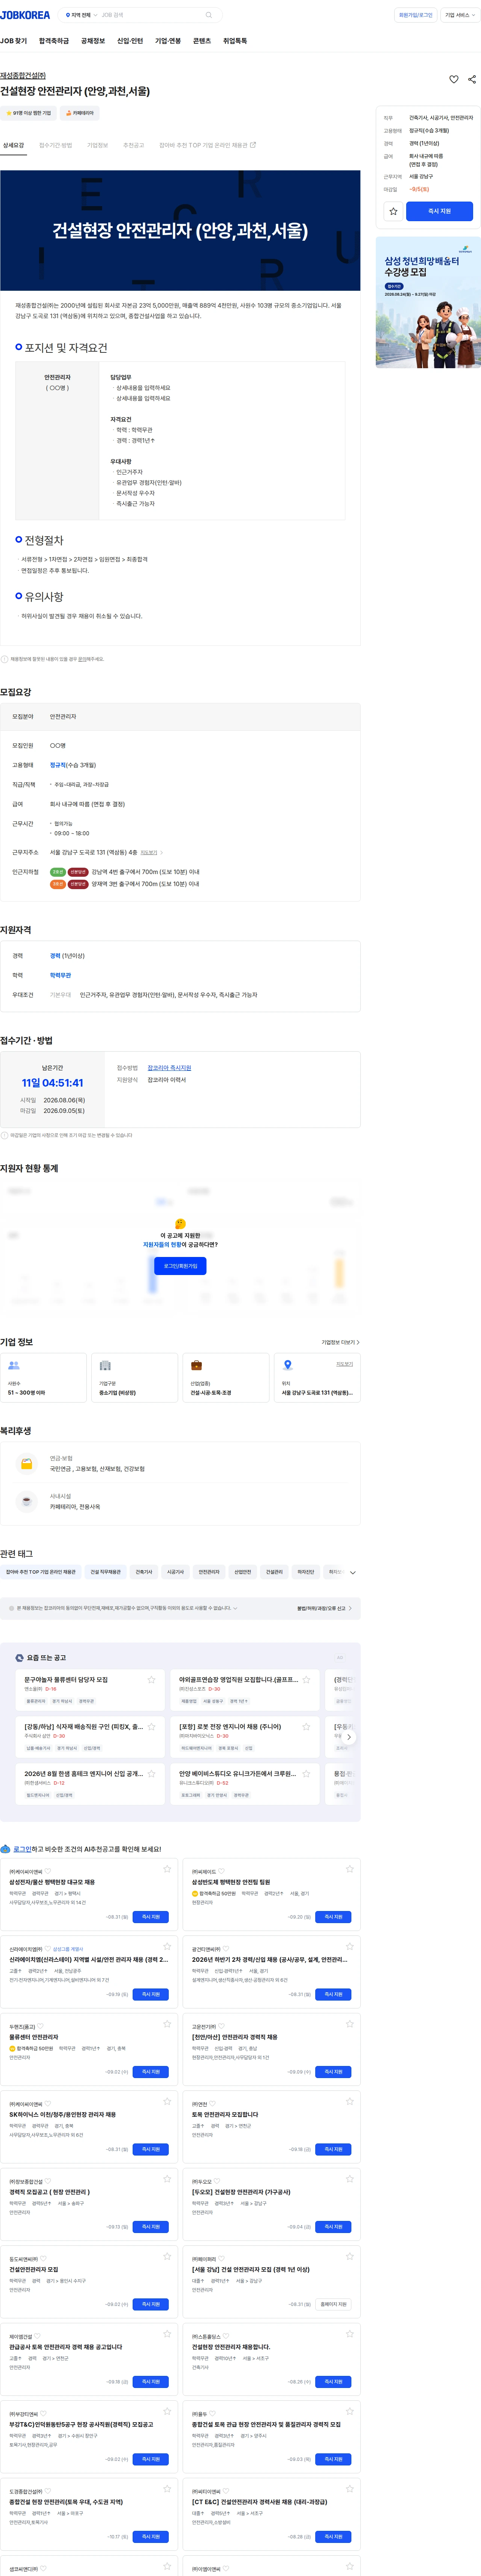Switch to the 기업정보 tab
Image resolution: width=481 pixels, height=2576 pixels.
tap(97, 145)
